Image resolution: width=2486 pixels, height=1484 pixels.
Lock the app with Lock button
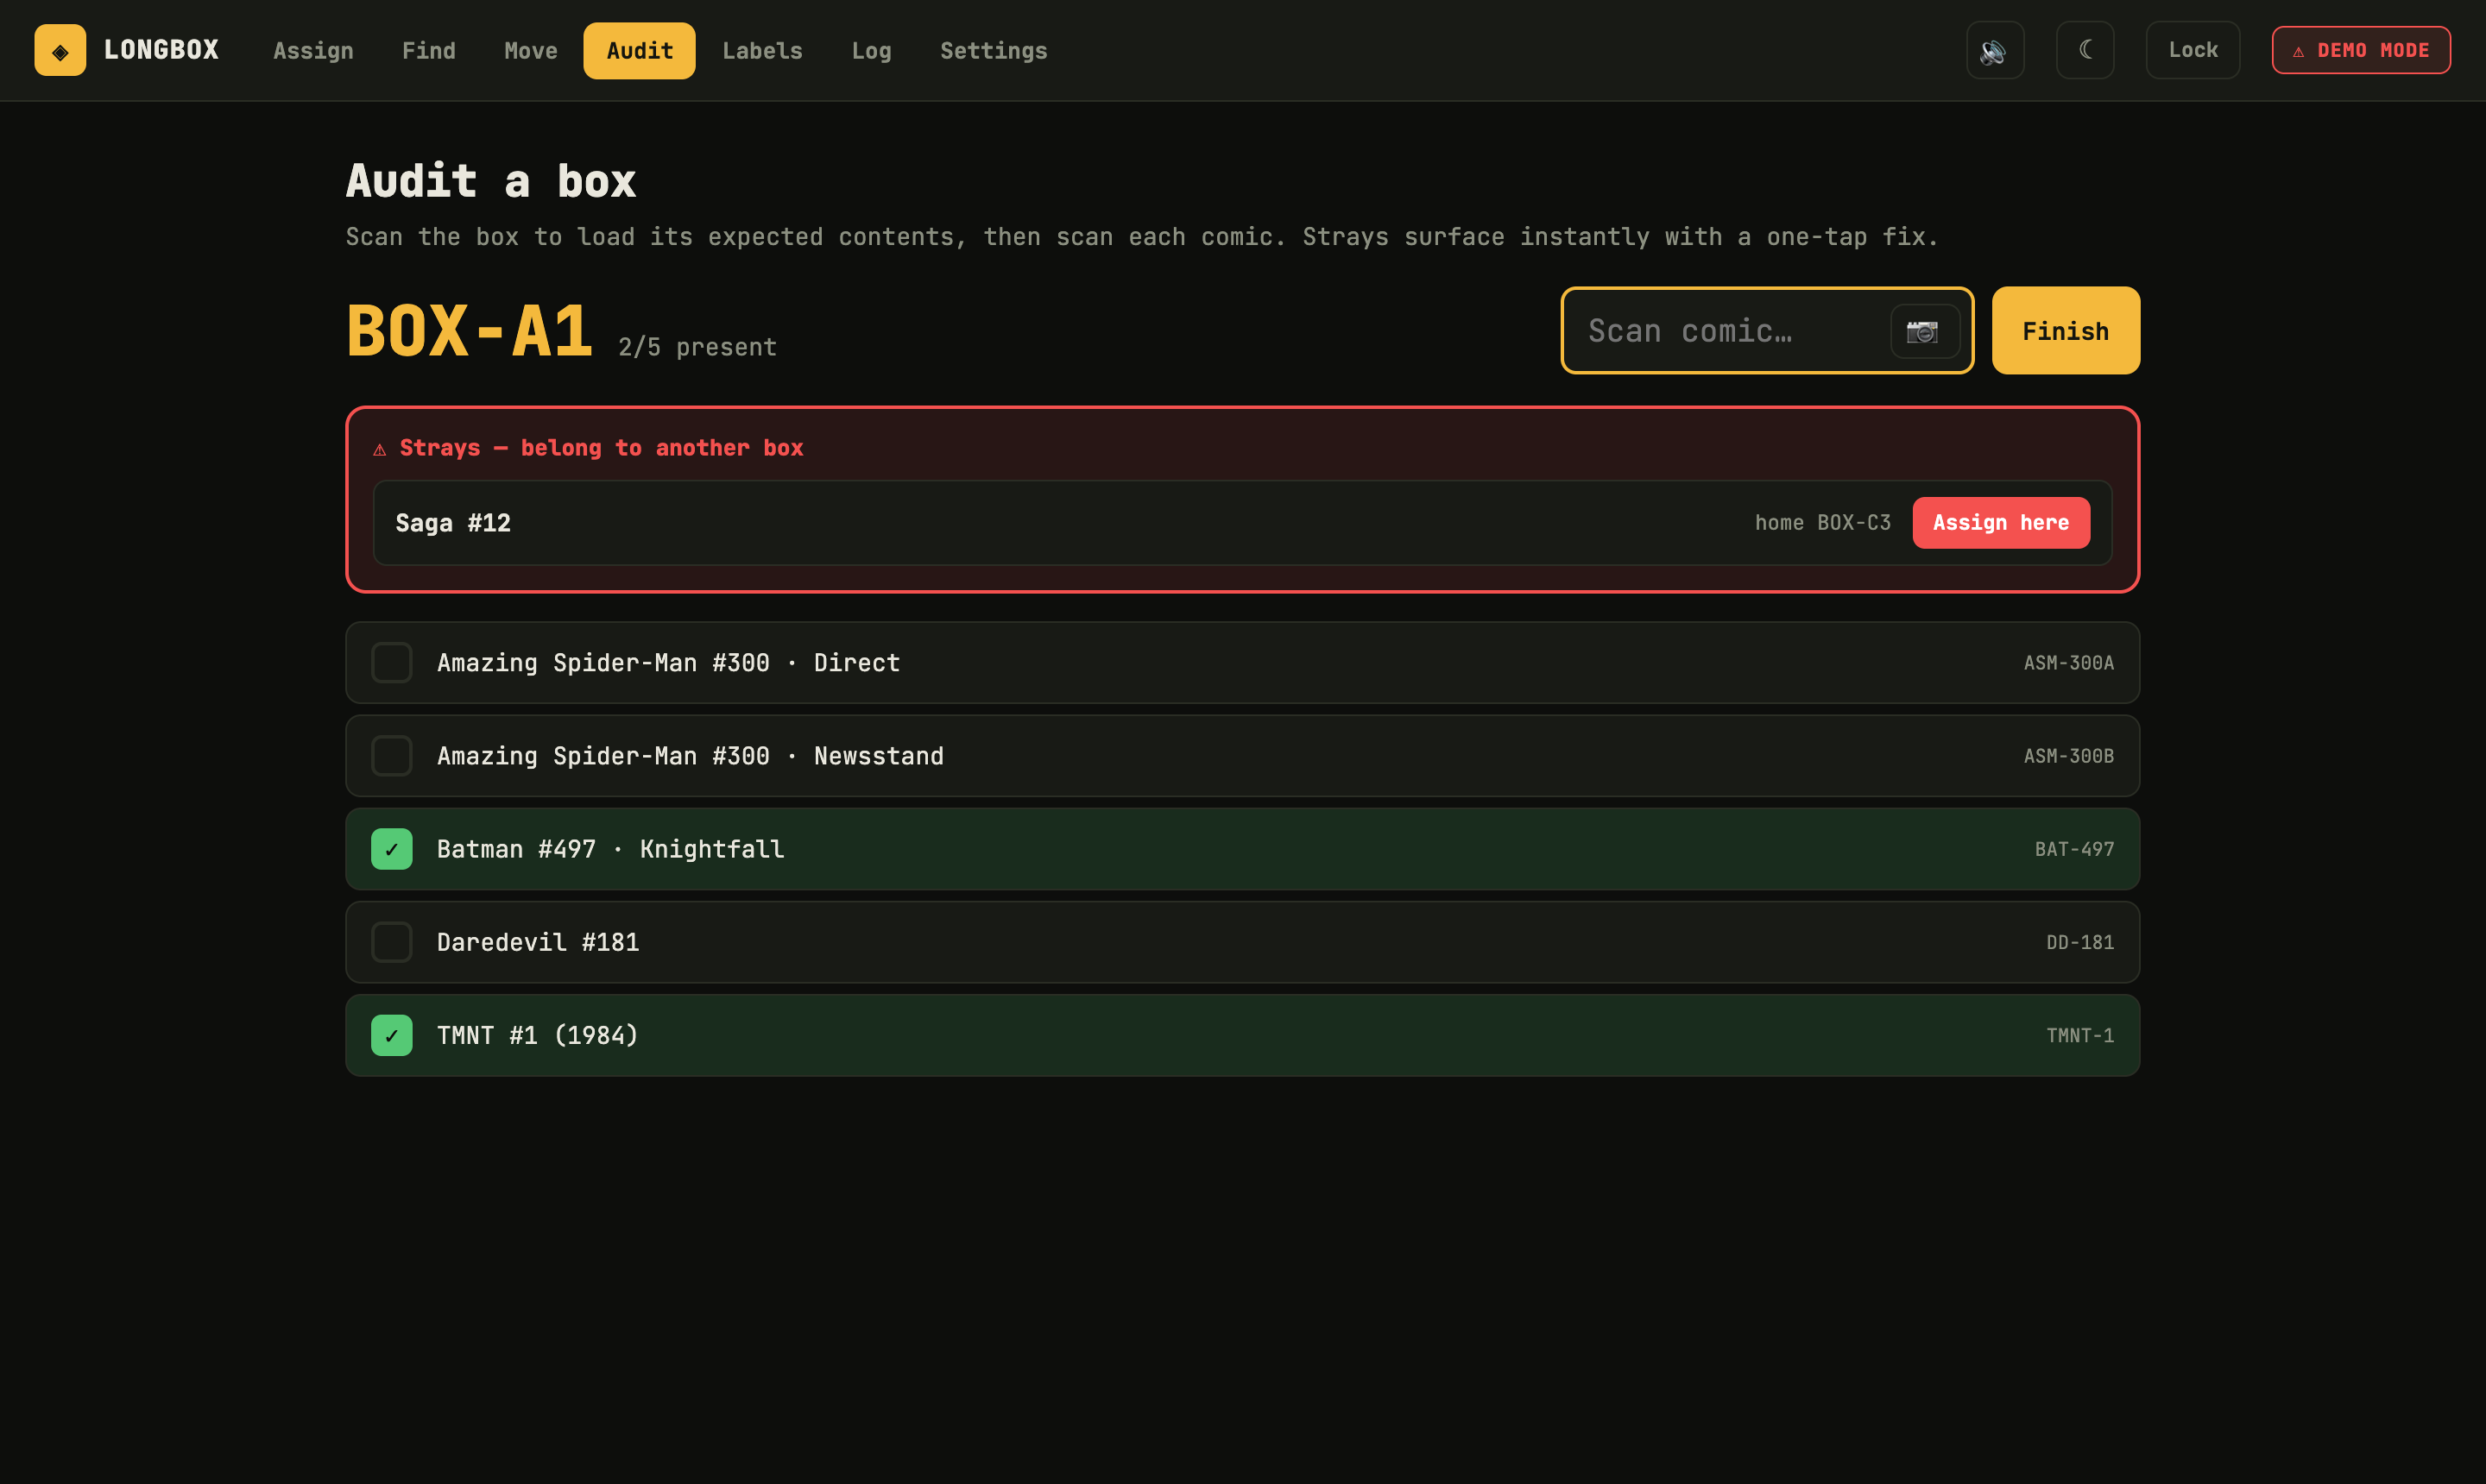click(2193, 50)
